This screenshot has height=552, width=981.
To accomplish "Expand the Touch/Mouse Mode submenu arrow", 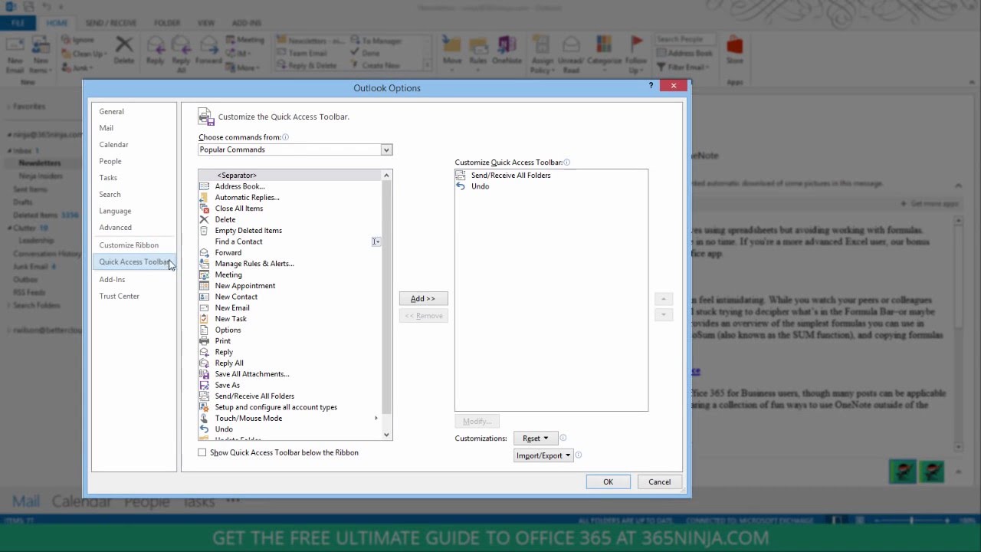I will [x=376, y=418].
